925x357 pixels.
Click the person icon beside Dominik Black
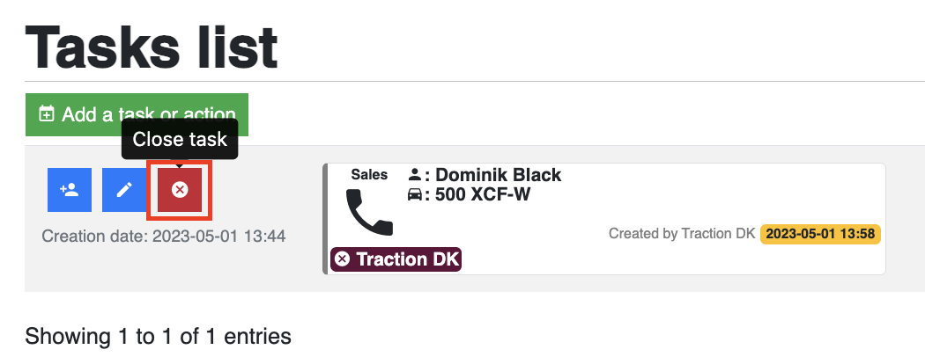(415, 174)
